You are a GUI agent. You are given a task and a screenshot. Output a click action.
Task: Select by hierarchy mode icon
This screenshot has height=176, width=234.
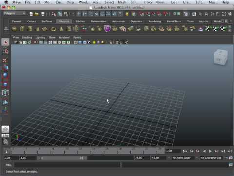coord(54,14)
